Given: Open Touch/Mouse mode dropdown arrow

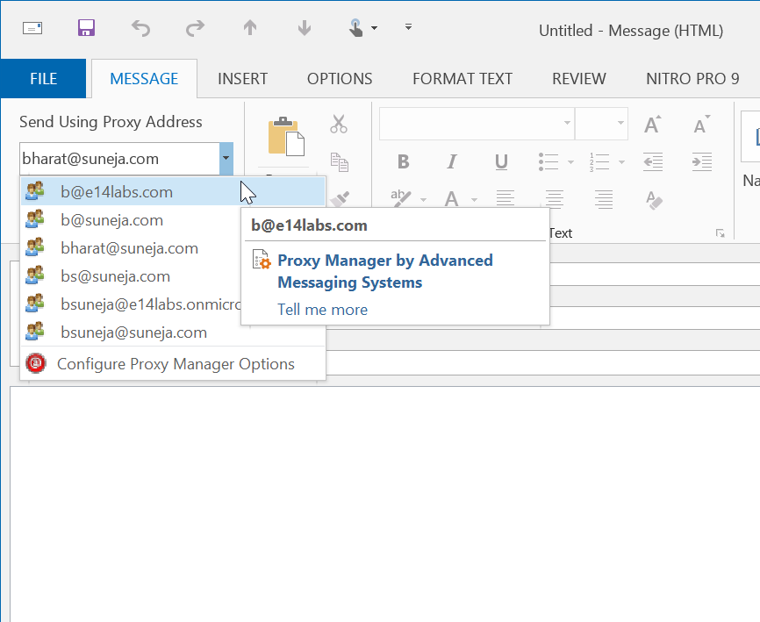Looking at the screenshot, I should (x=374, y=28).
